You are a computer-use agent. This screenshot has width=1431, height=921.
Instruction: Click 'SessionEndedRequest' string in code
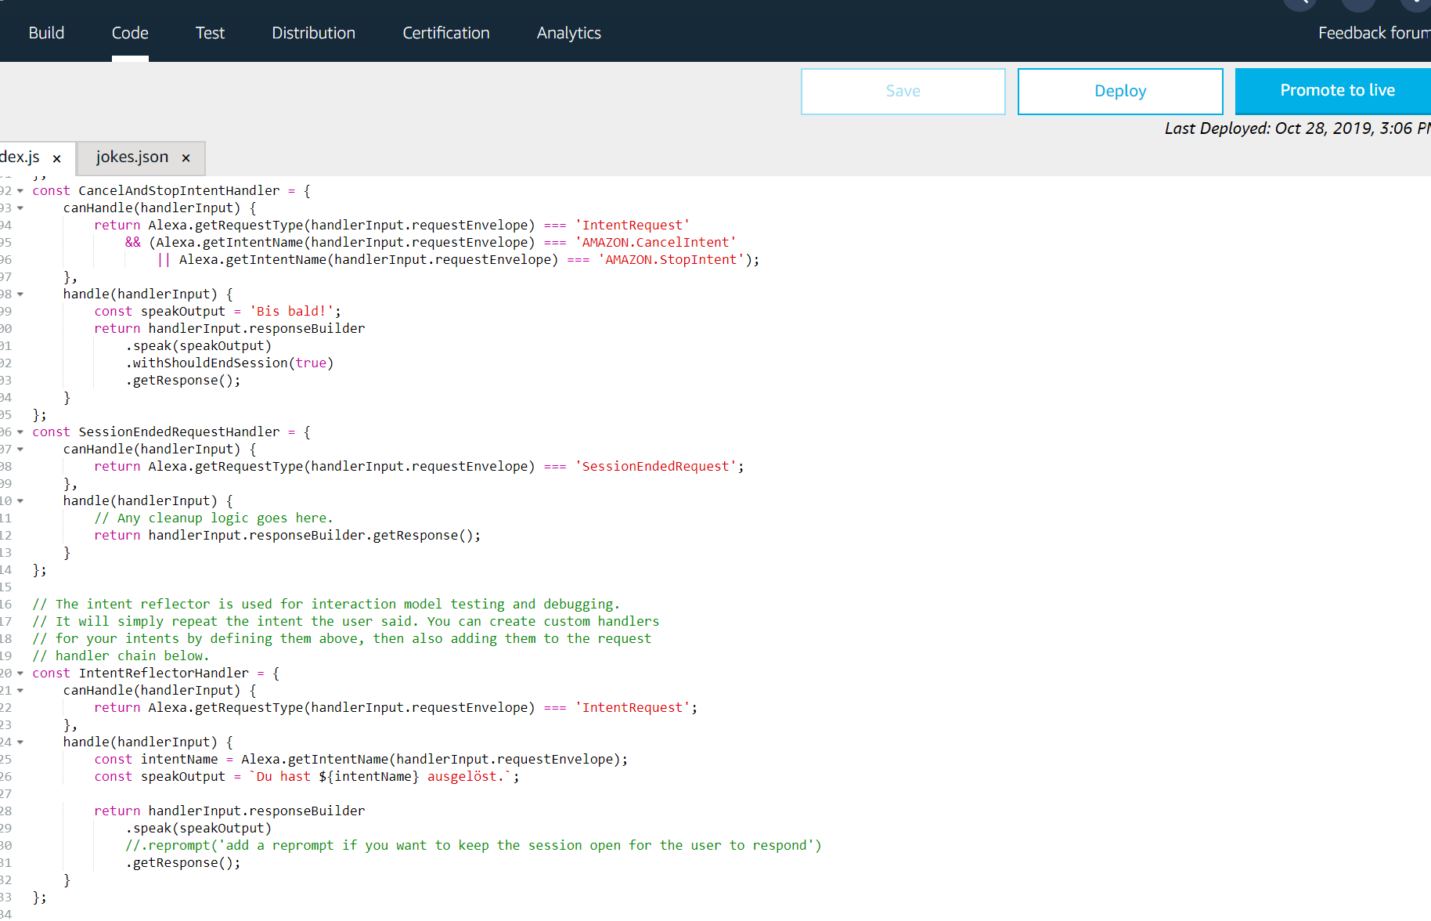pyautogui.click(x=655, y=467)
